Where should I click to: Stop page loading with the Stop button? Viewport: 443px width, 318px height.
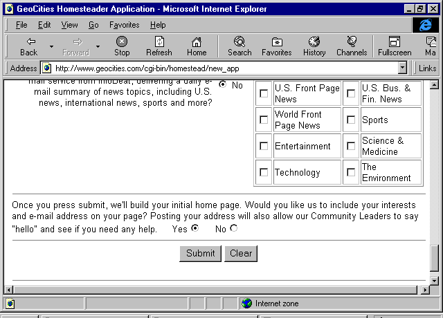tap(122, 46)
